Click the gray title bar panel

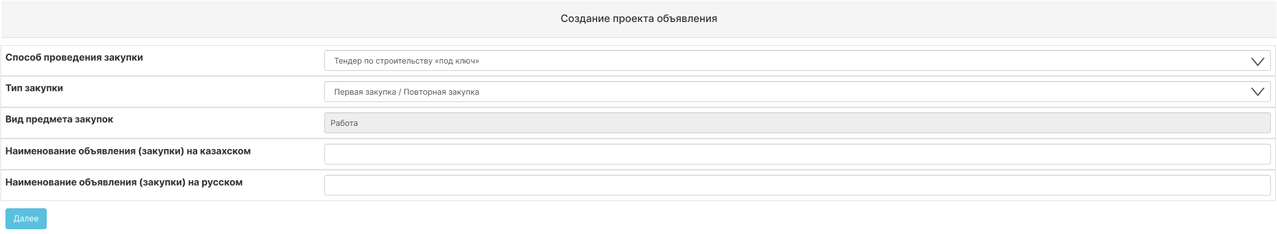(639, 19)
